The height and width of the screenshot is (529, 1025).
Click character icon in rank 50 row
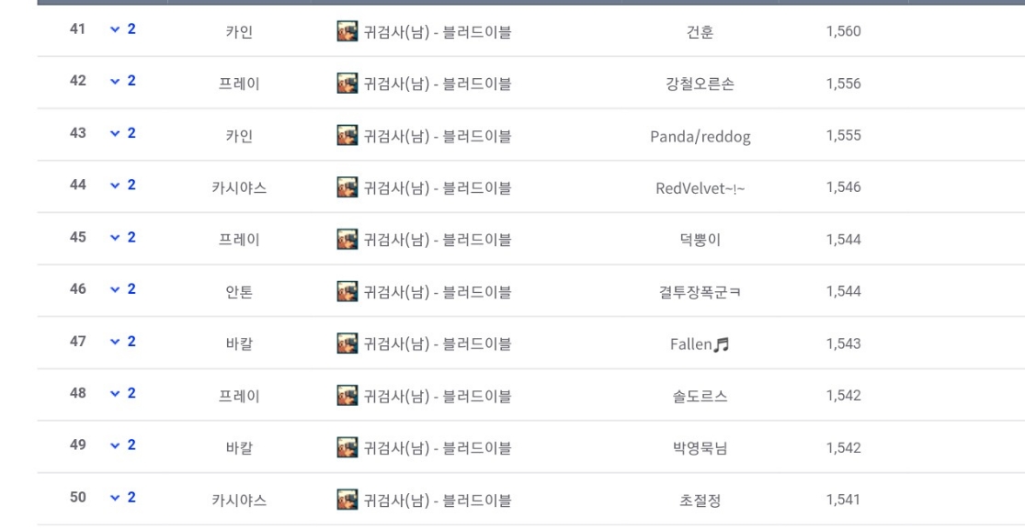tap(347, 500)
